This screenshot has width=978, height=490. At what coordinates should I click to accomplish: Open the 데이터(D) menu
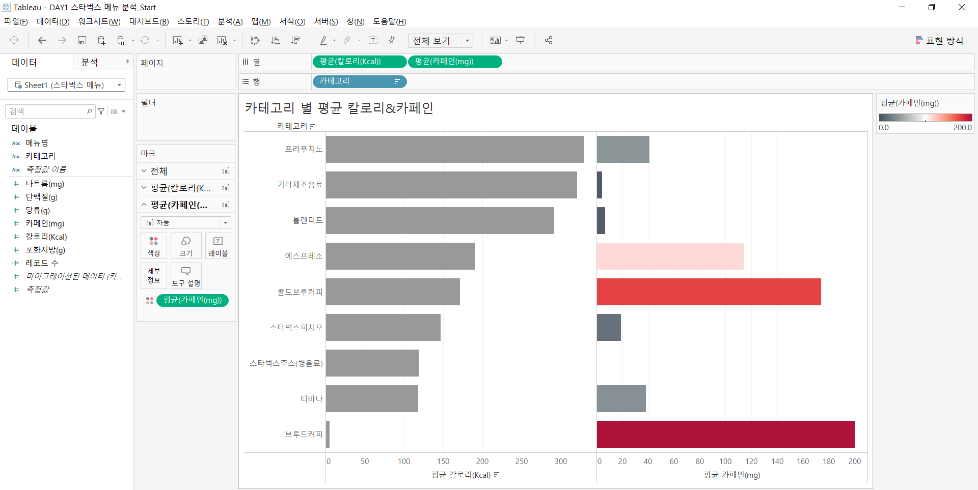(53, 21)
